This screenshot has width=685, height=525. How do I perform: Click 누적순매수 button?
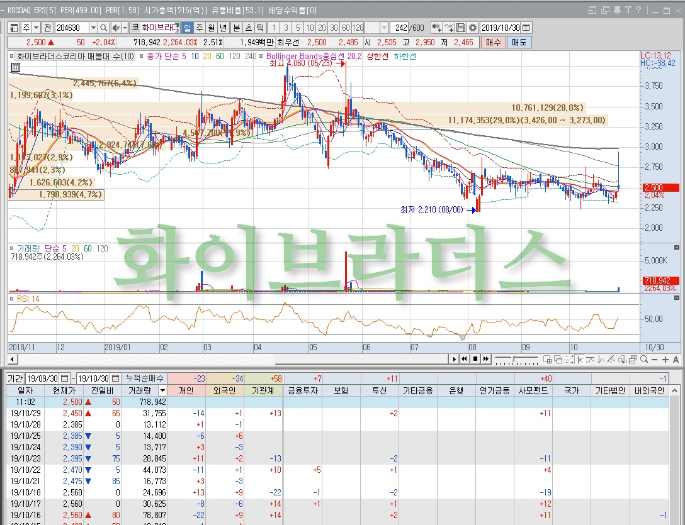point(145,379)
